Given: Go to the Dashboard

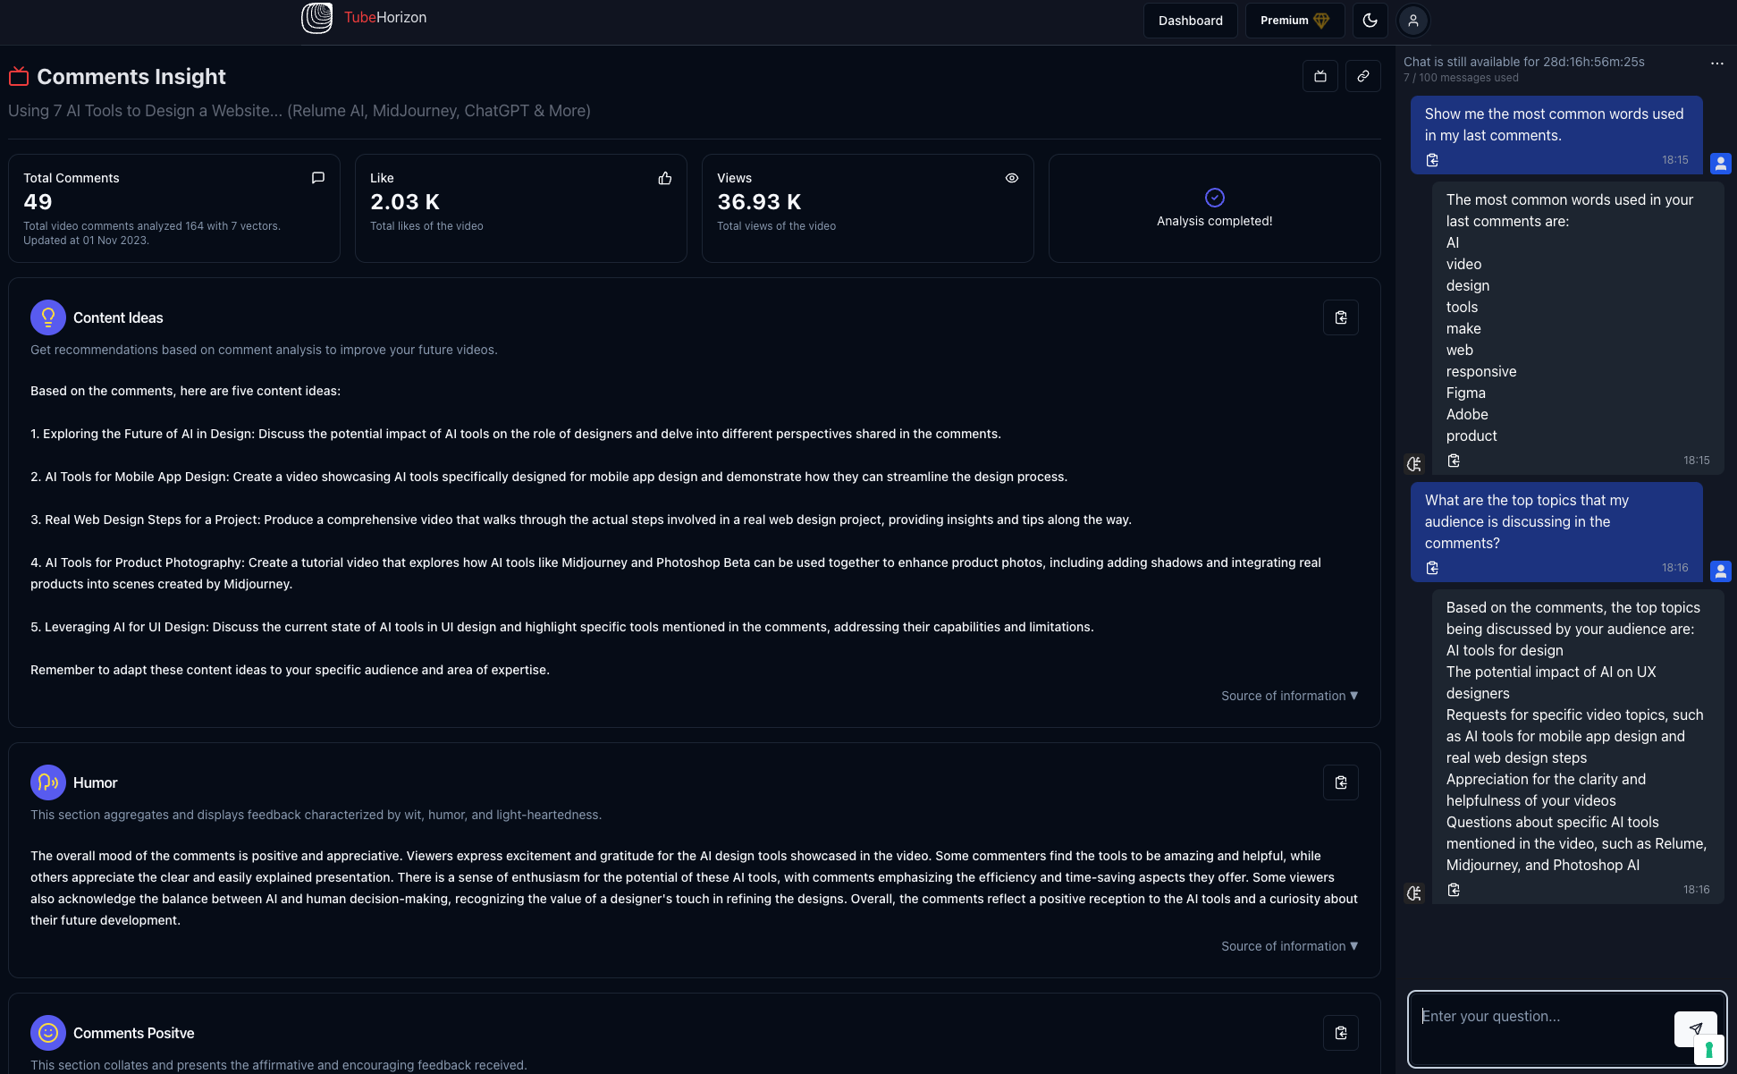Looking at the screenshot, I should tap(1190, 21).
